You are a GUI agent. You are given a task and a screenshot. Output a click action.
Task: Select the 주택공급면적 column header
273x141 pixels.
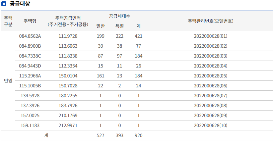tap(68, 21)
